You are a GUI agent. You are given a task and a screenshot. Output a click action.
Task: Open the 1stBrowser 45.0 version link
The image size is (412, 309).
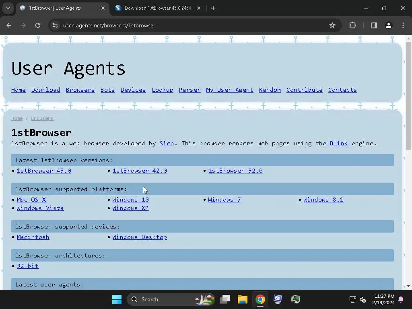[x=44, y=171]
